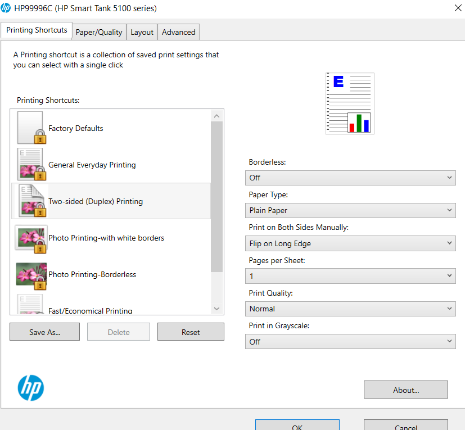Select the General Everyday Printing icon

(31, 165)
